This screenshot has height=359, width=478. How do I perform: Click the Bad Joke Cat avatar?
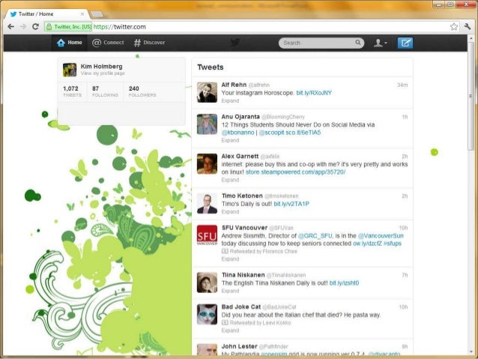click(x=207, y=315)
